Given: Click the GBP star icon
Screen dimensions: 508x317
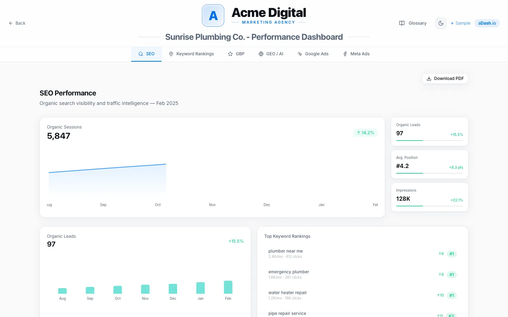Looking at the screenshot, I should click(x=230, y=54).
